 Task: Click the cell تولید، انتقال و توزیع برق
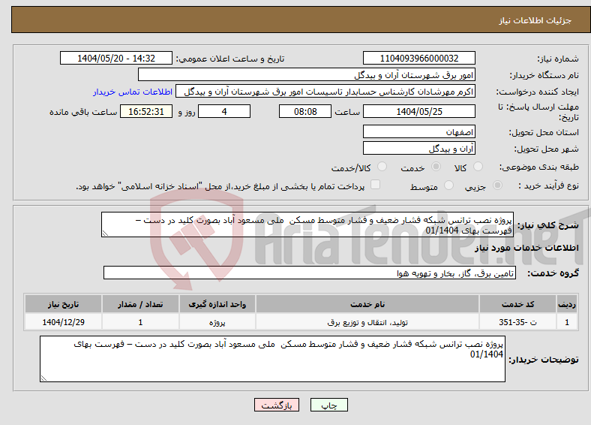[x=367, y=322]
